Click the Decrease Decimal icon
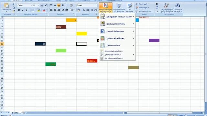Screen dimensions: 207x116 pyautogui.click(x=96, y=10)
